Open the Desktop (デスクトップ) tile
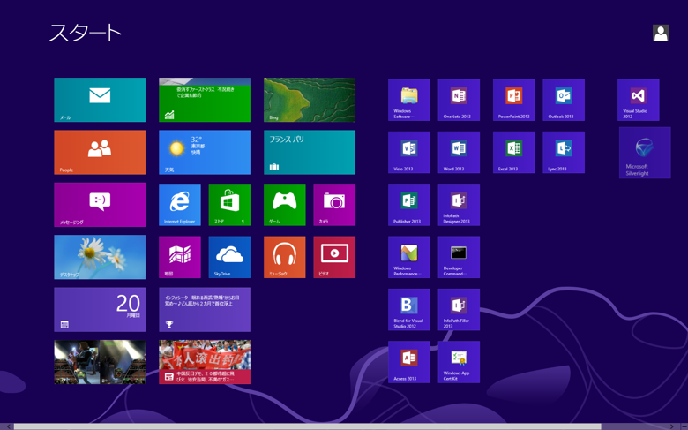This screenshot has width=688, height=430. tap(100, 257)
